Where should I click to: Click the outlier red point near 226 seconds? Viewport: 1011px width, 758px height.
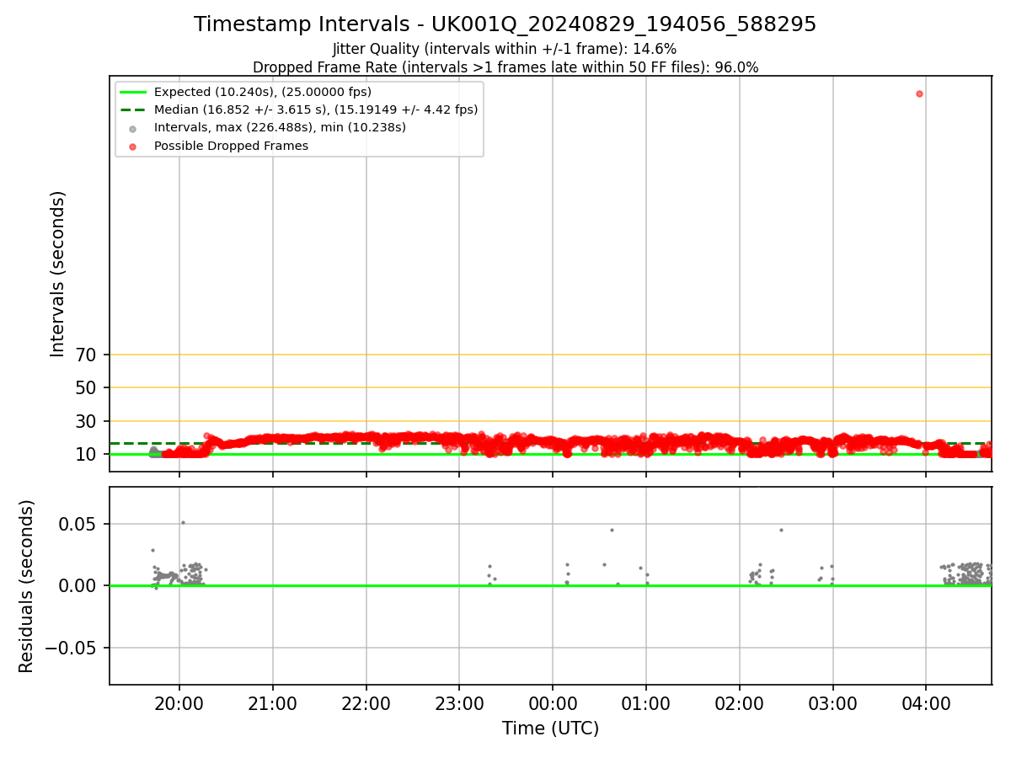[x=919, y=93]
